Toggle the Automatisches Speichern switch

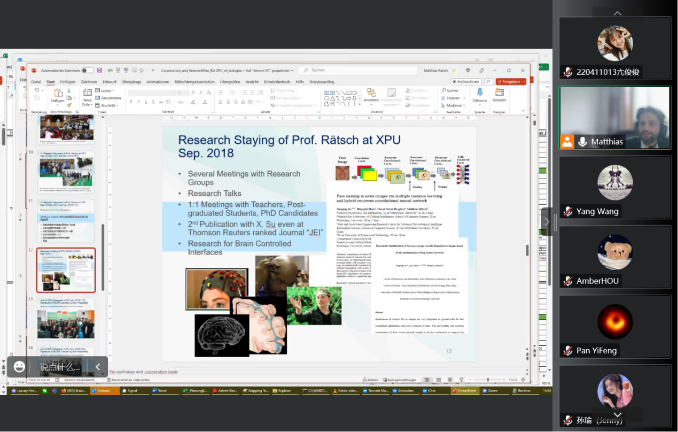[x=88, y=71]
